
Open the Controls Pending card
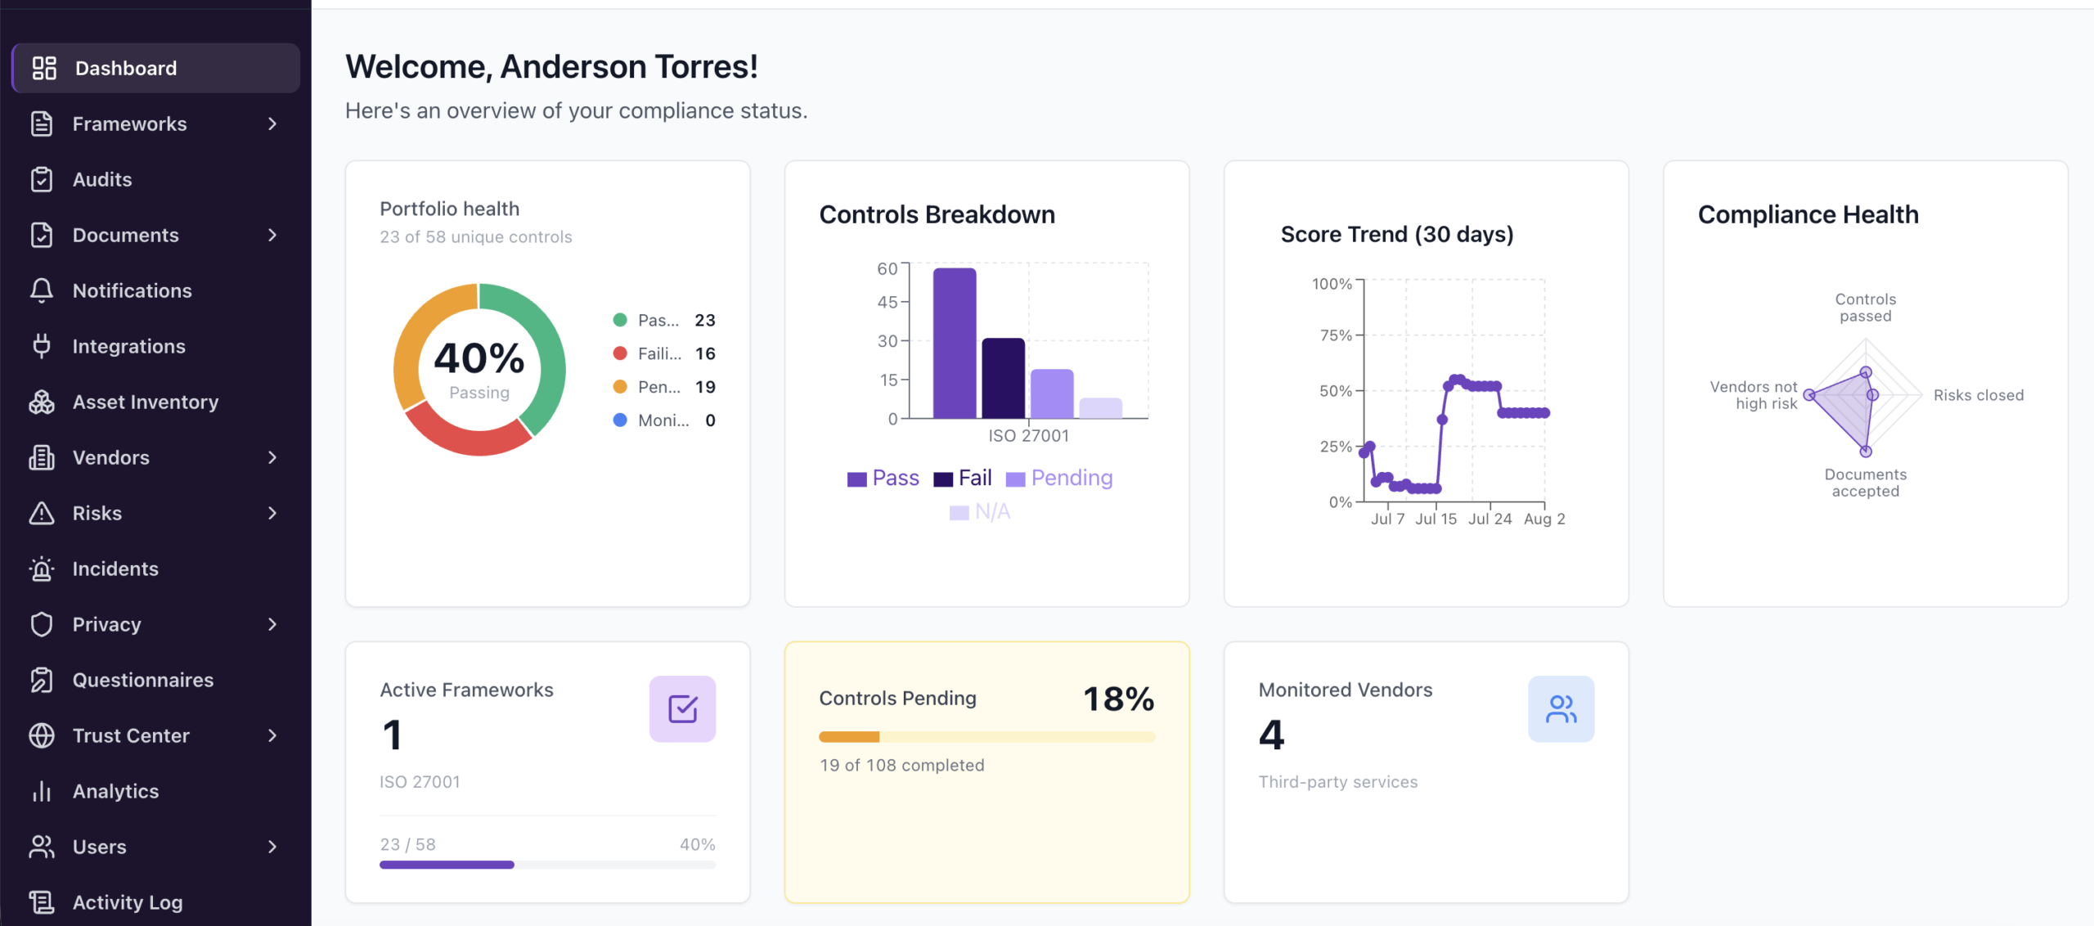[986, 772]
